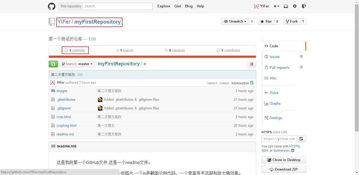Click the "20 hours ago" timestamp
359x175 pixels.
[x=243, y=125]
